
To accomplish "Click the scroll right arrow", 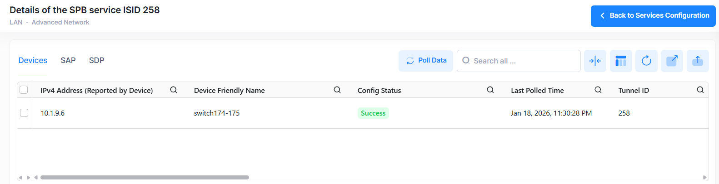I will pos(705,178).
